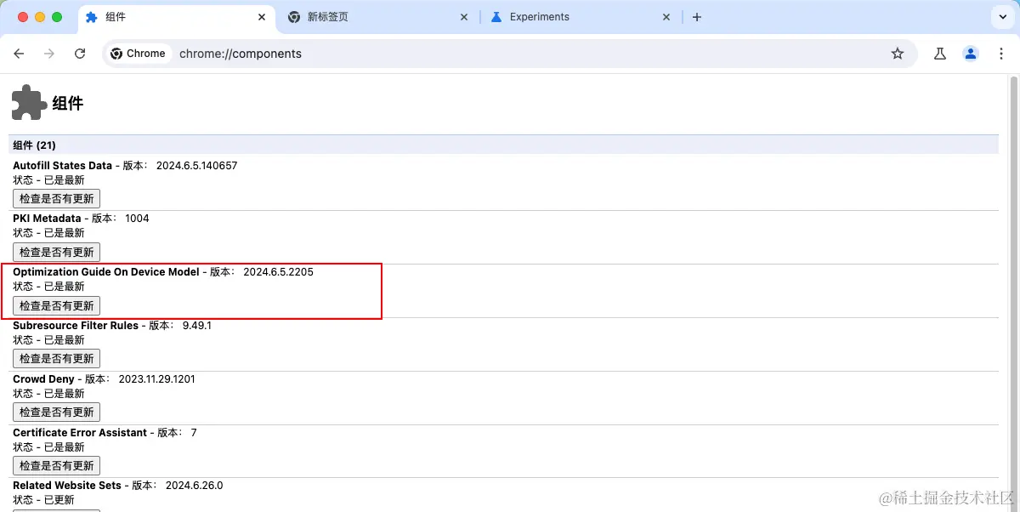Screen dimensions: 1020x512
Task: Open a new tab with the plus button
Action: point(697,17)
